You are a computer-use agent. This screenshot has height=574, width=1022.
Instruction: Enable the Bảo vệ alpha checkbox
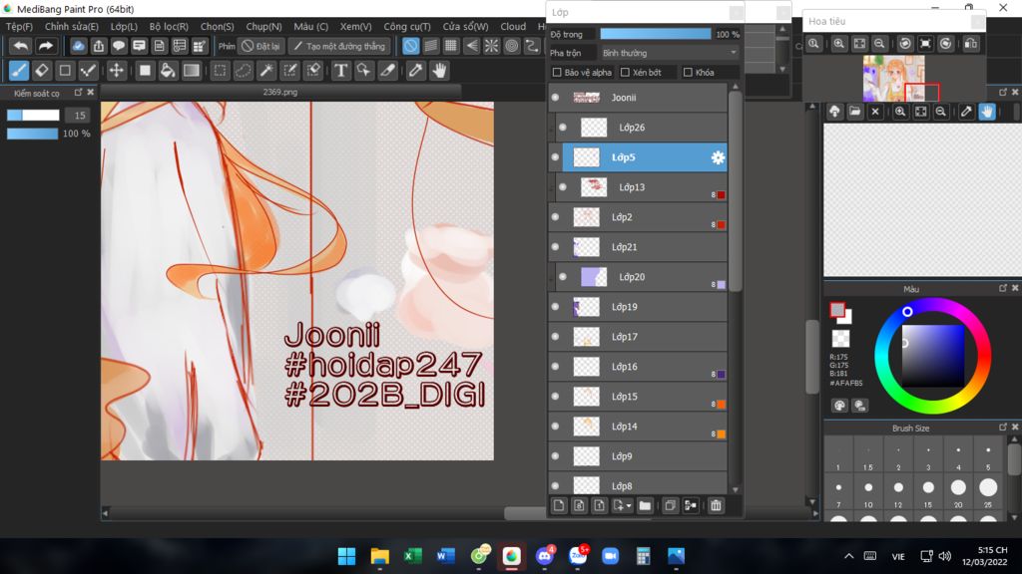pyautogui.click(x=558, y=73)
